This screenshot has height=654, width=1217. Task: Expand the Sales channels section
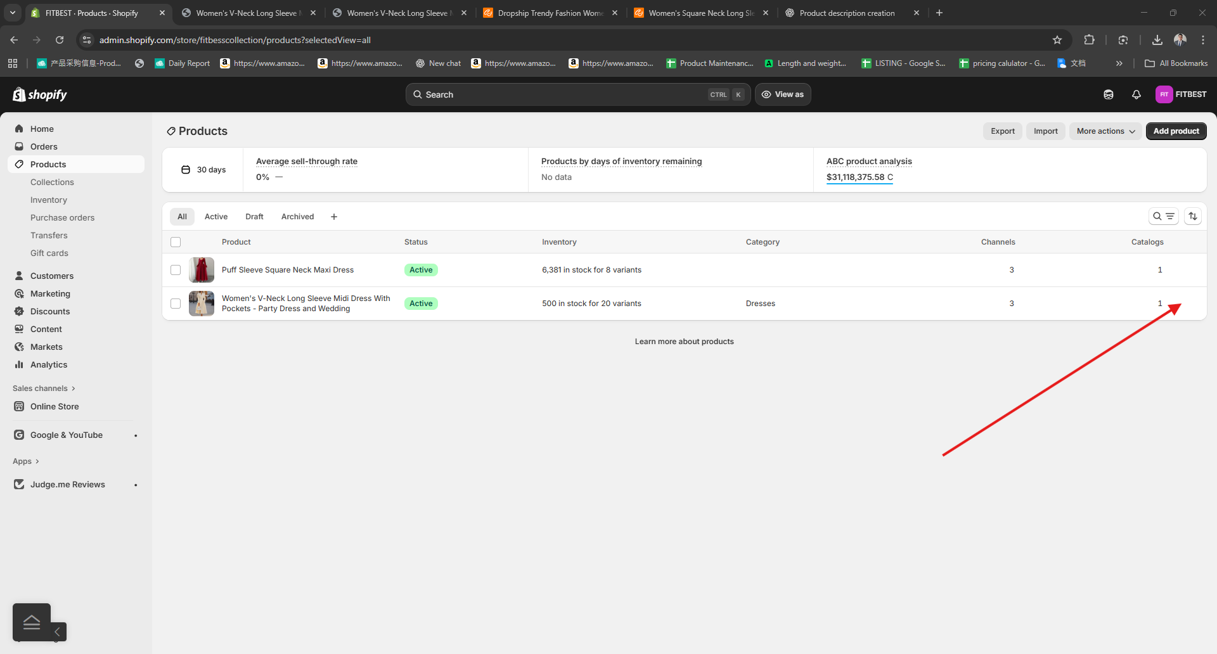pyautogui.click(x=44, y=388)
